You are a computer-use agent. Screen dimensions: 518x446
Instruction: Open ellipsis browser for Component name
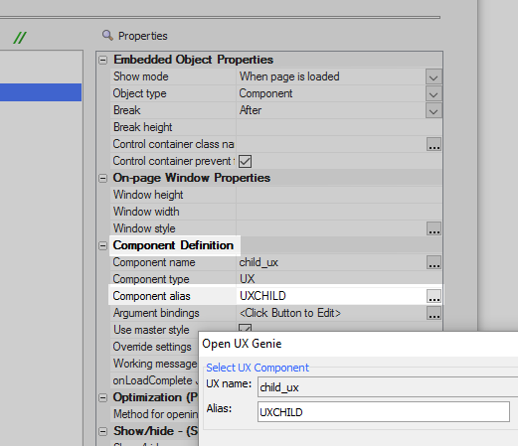click(433, 262)
